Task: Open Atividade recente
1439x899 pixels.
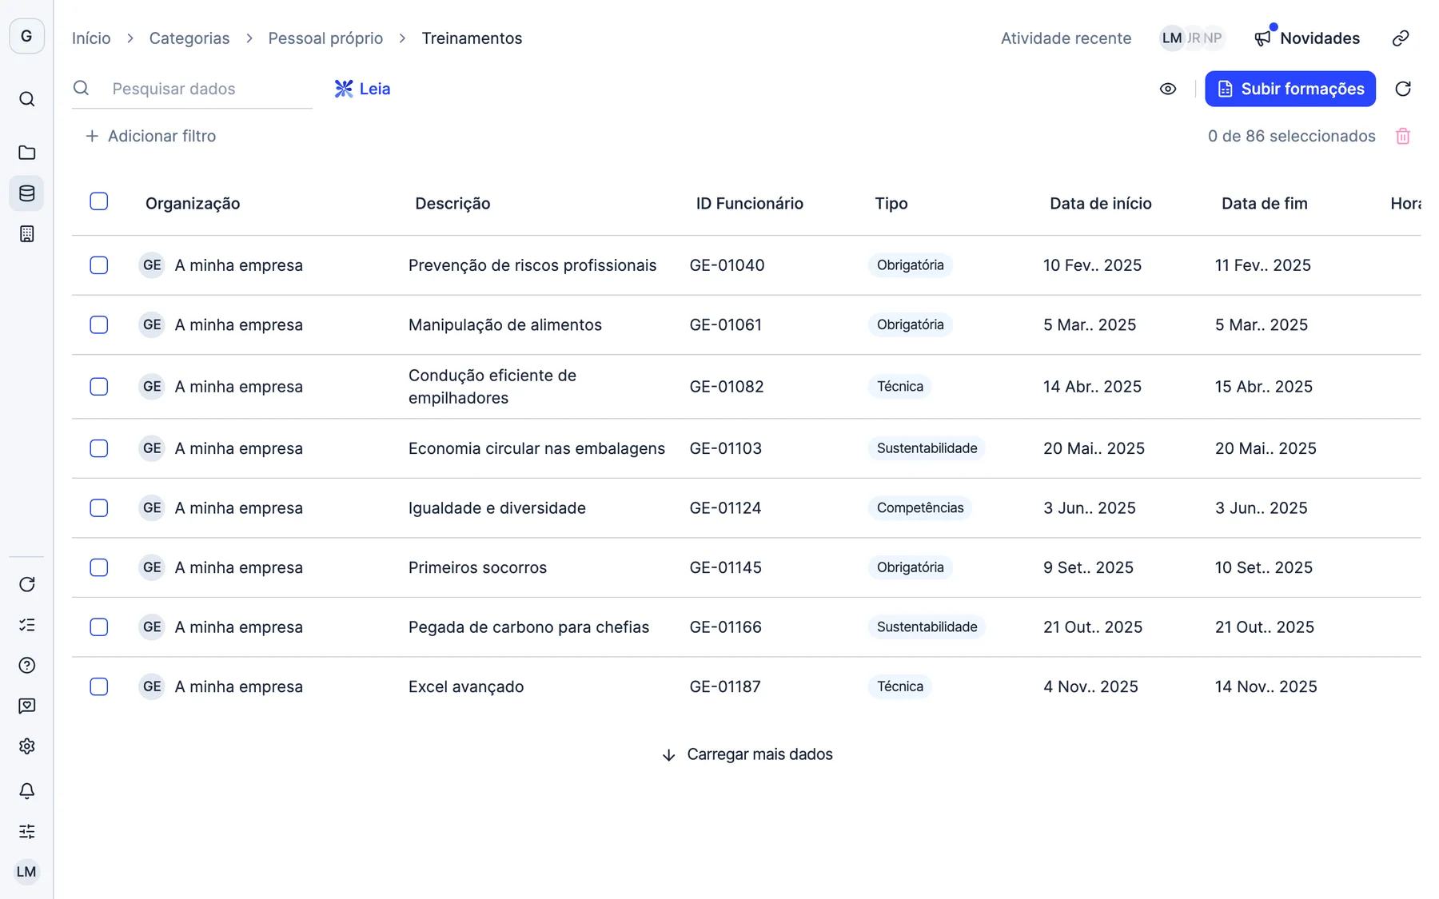Action: pyautogui.click(x=1066, y=38)
